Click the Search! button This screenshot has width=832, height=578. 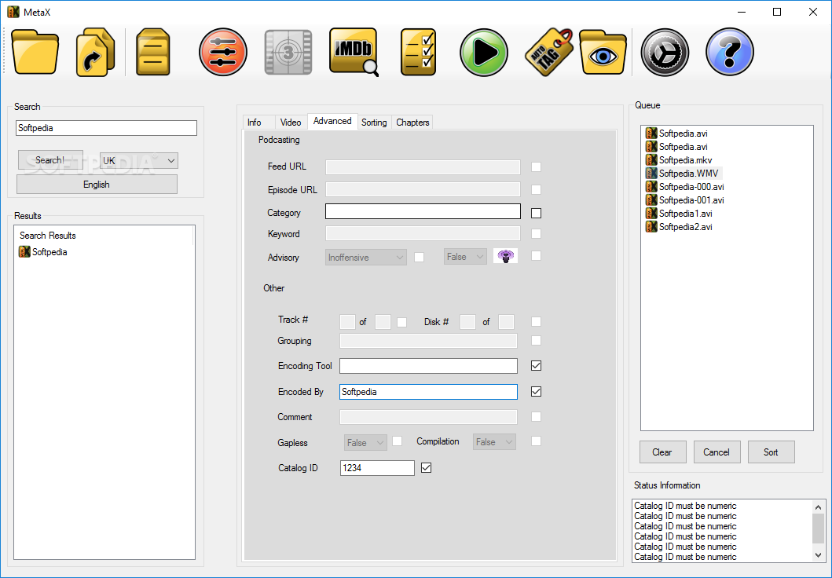tap(50, 159)
